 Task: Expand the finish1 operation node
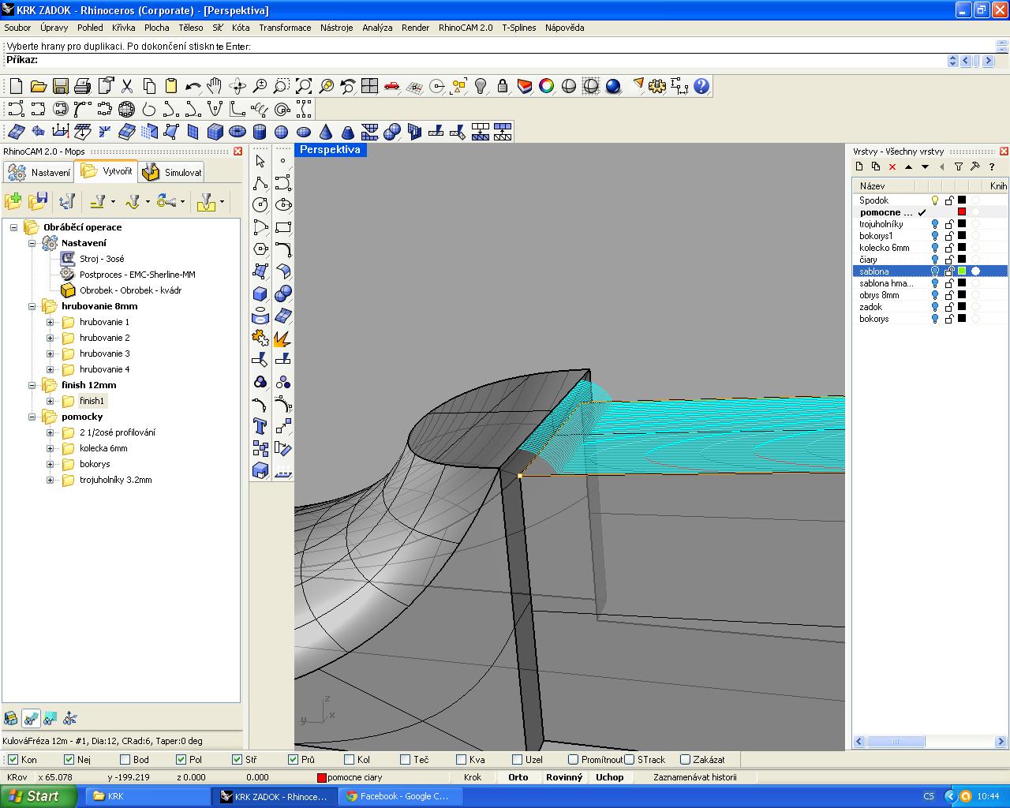[50, 401]
